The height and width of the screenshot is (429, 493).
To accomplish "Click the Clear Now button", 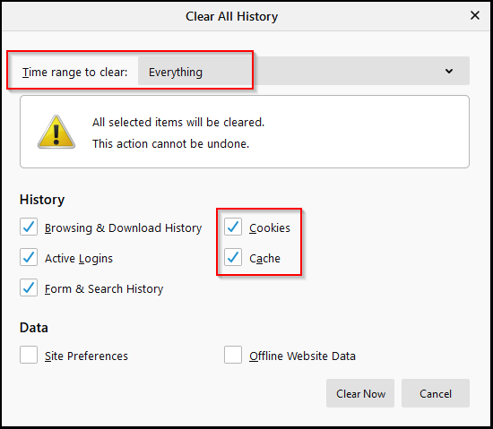I will coord(360,393).
